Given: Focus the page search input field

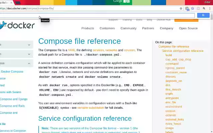Looking at the screenshot, I should pos(97,15).
